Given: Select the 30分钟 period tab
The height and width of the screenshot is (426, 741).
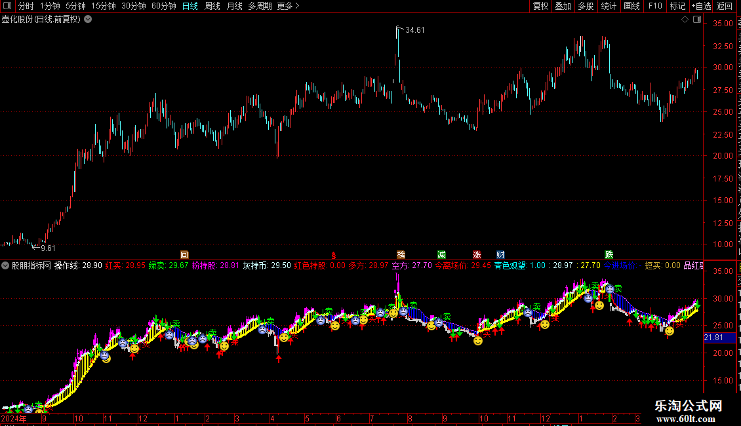Looking at the screenshot, I should [x=134, y=6].
